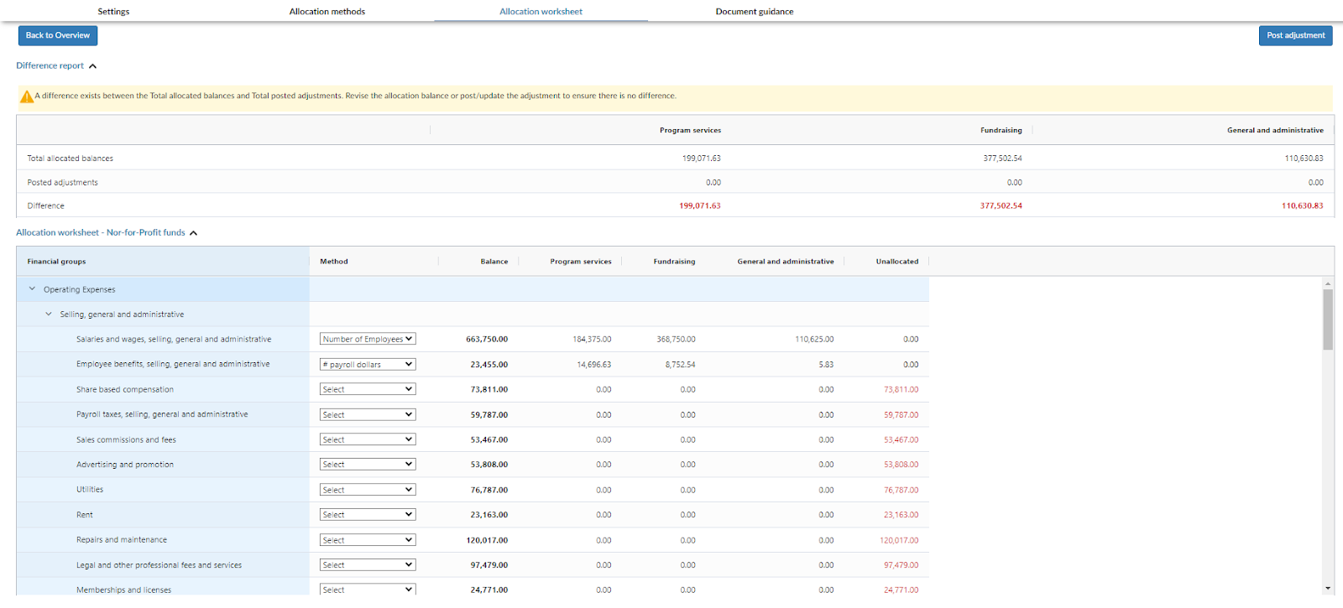Collapse the Operating Expenses group
The height and width of the screenshot is (608, 1343).
[33, 289]
